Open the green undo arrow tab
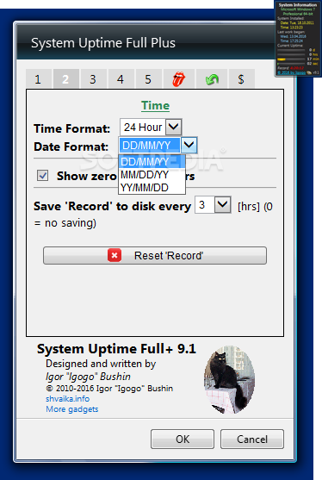 [x=212, y=79]
